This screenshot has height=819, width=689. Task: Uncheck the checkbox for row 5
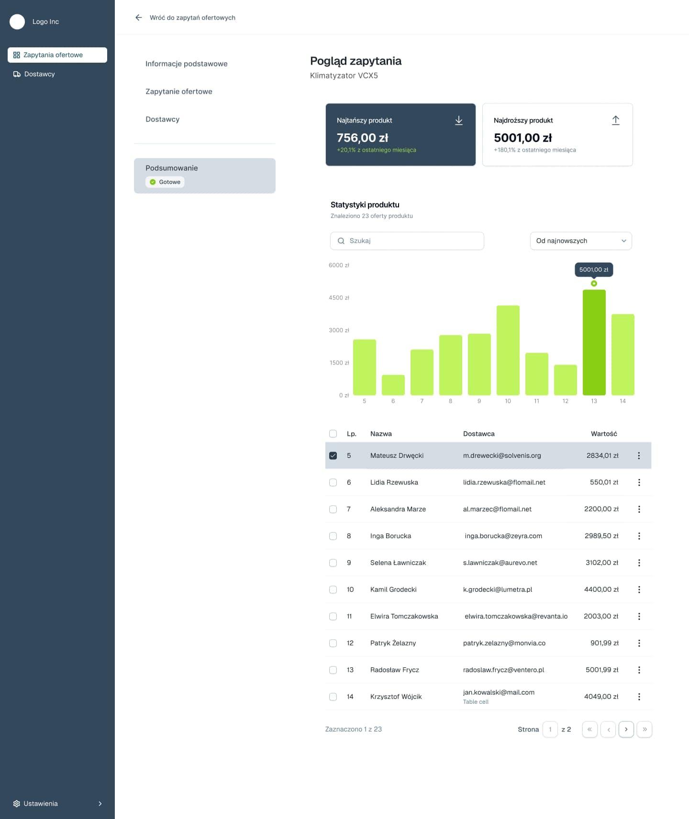click(x=333, y=456)
